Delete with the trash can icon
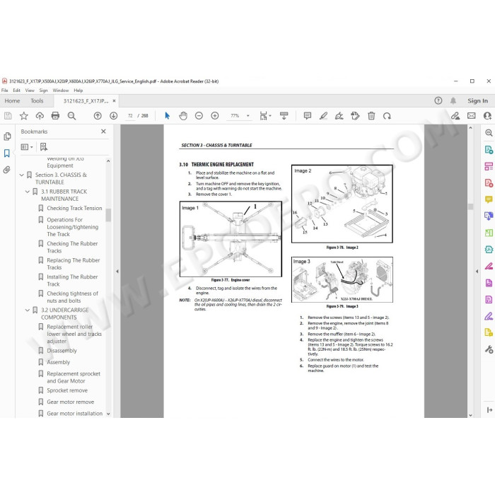The height and width of the screenshot is (495, 495). click(371, 116)
